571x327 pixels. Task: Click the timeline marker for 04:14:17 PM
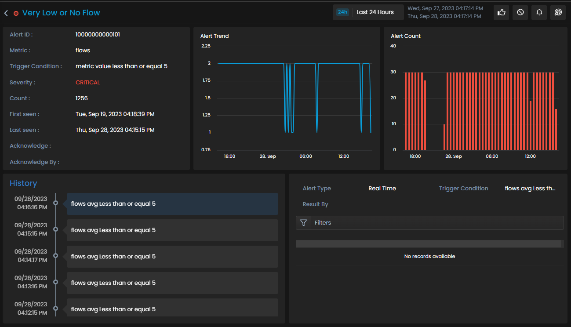point(55,256)
